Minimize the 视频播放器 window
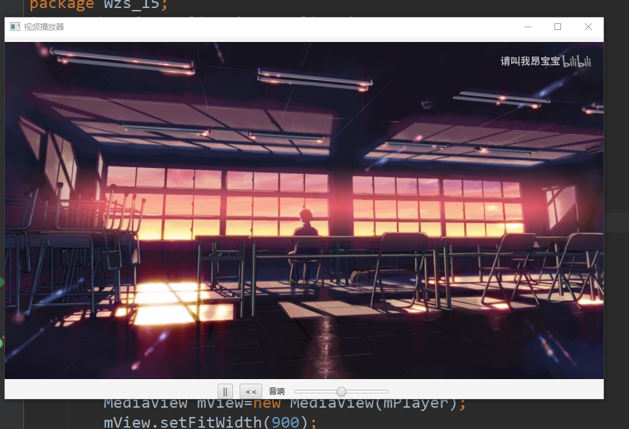 pos(528,27)
